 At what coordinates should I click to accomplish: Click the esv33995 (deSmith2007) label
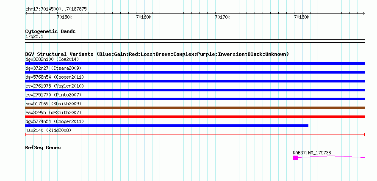[x=53, y=112]
